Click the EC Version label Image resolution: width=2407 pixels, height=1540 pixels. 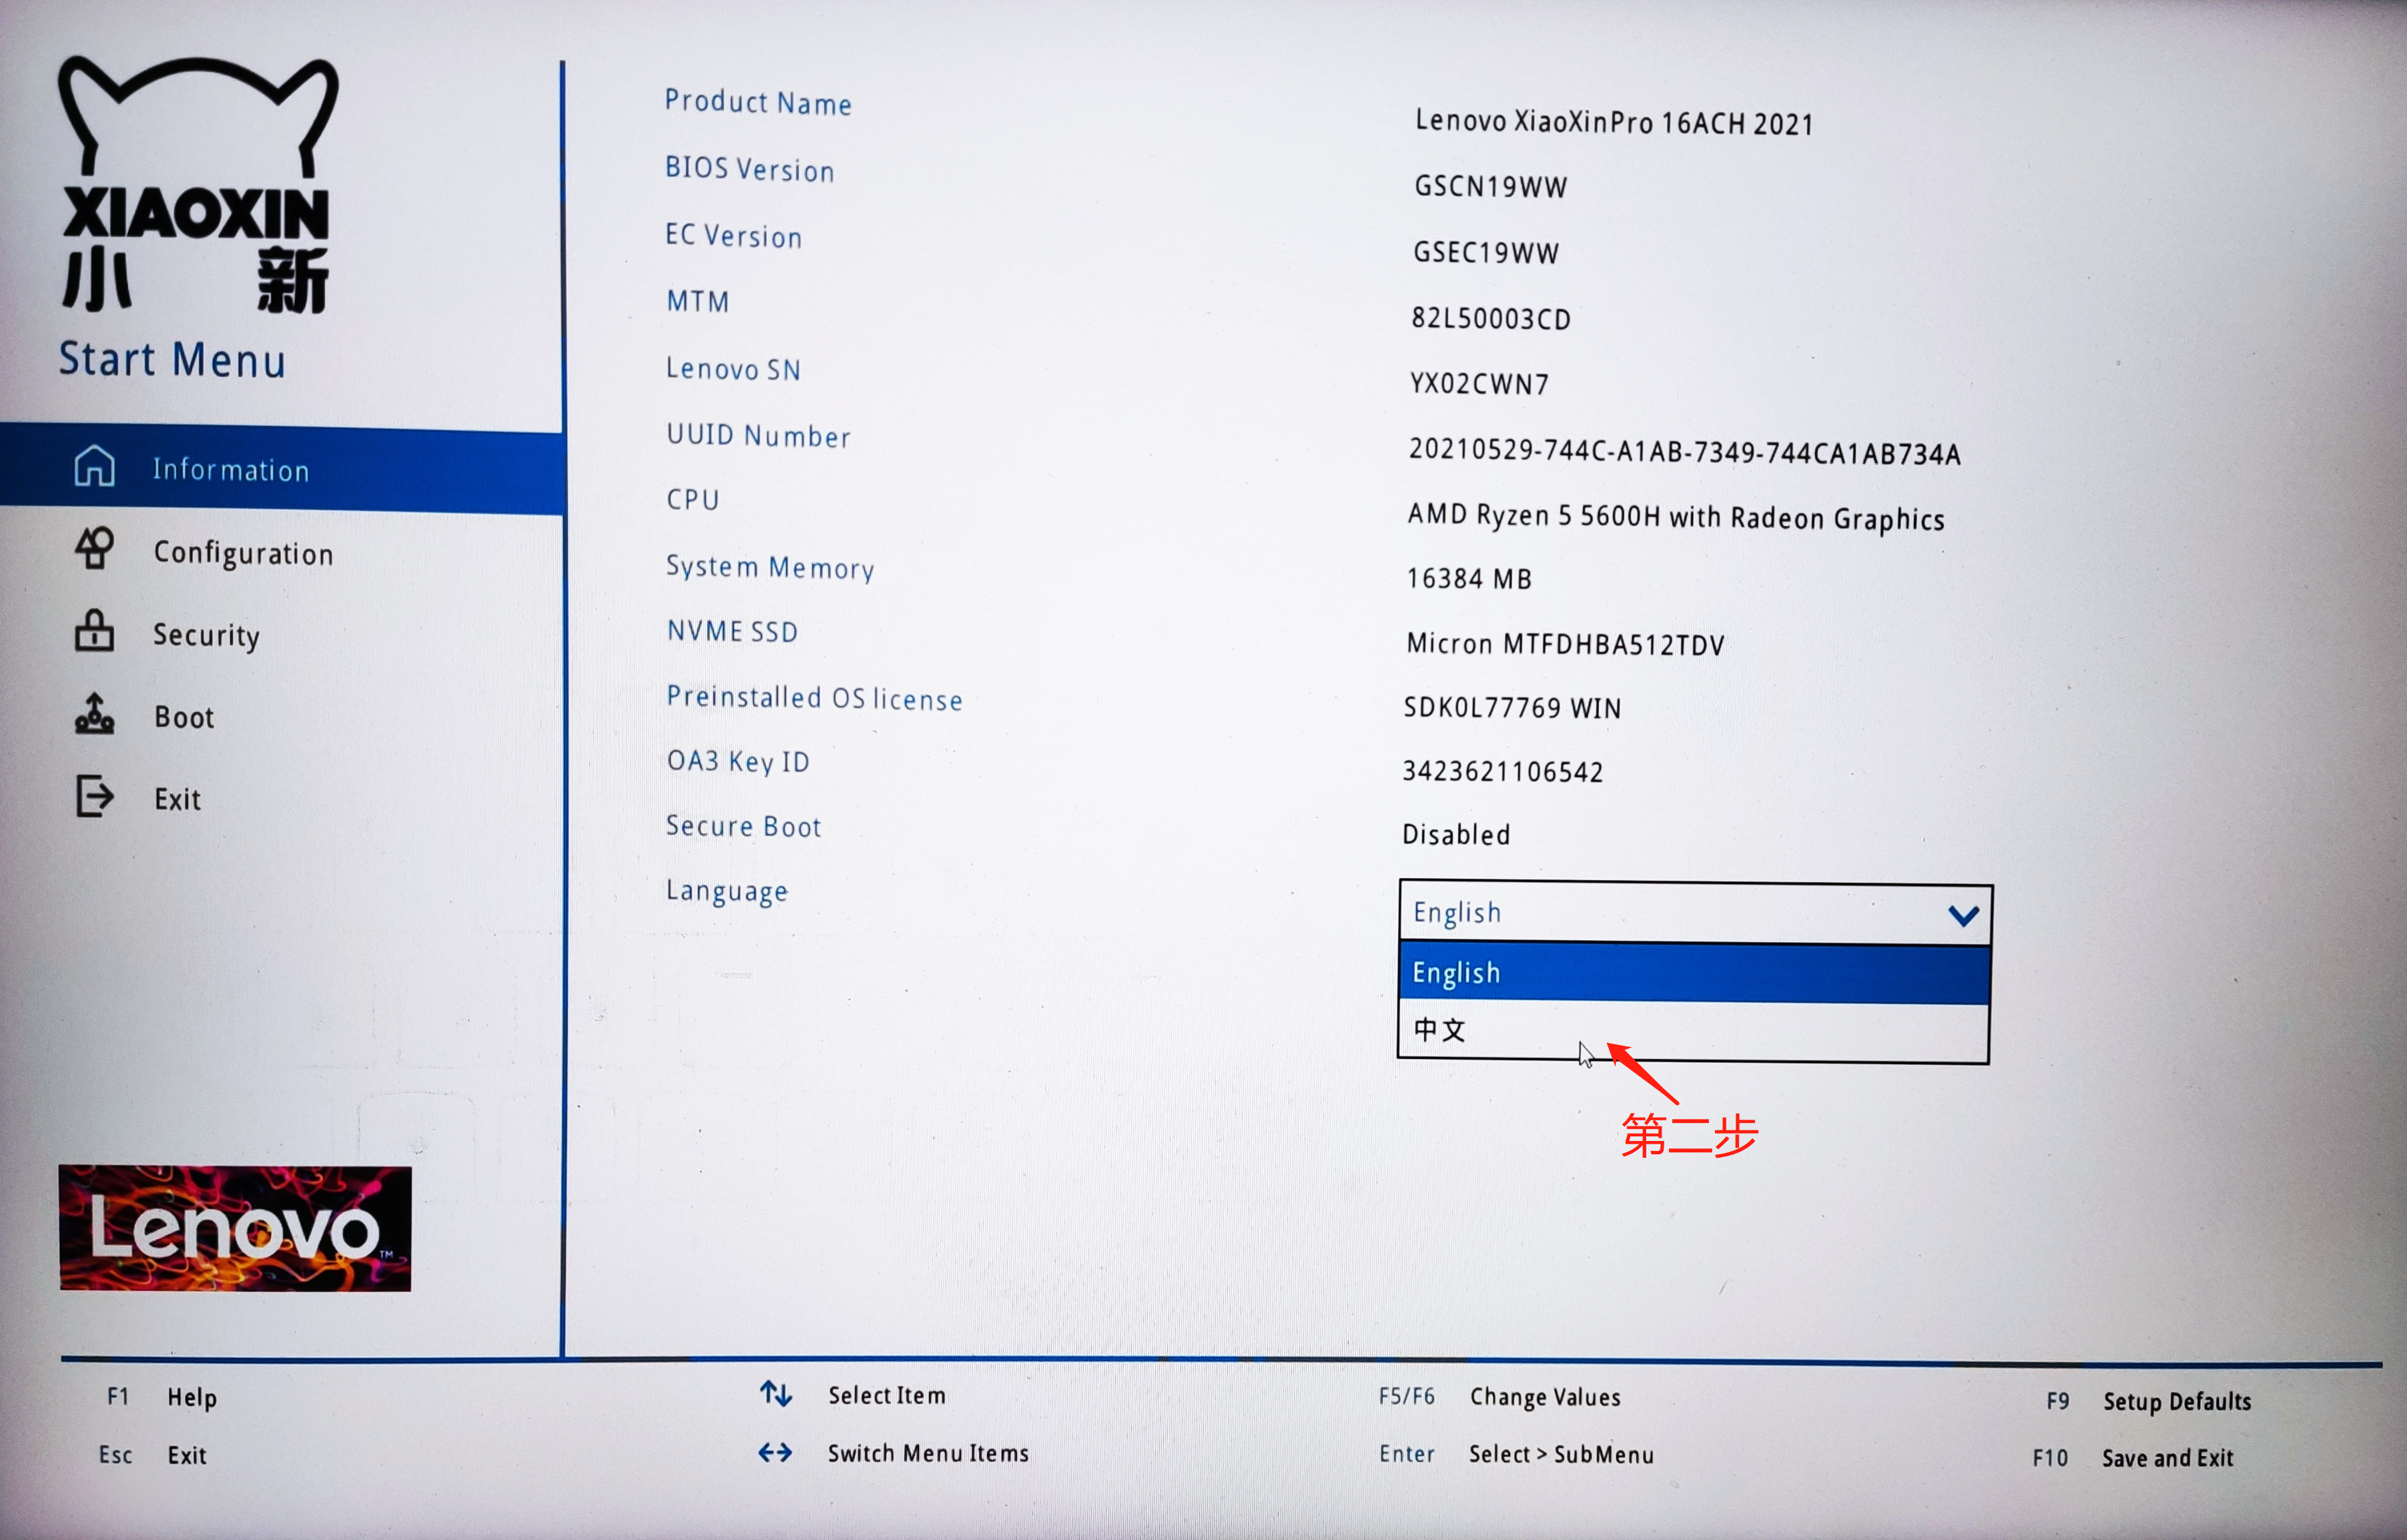coord(733,235)
